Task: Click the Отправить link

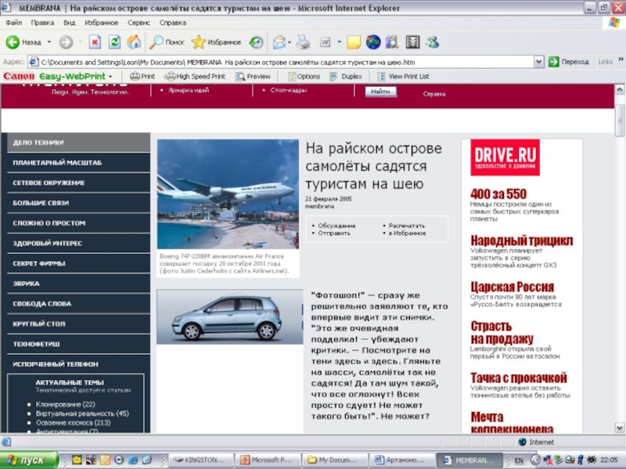Action: click(x=334, y=233)
